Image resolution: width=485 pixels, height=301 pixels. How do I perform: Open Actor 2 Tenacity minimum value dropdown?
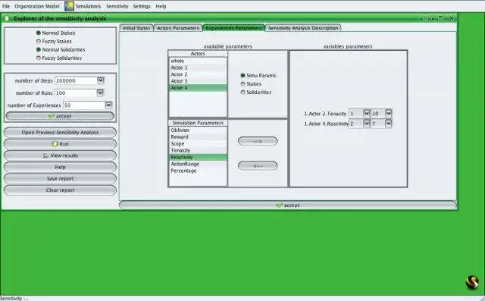tap(367, 114)
